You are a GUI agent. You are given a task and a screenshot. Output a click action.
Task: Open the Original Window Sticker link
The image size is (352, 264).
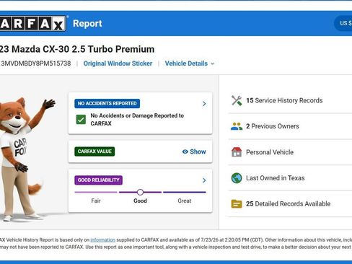(118, 63)
